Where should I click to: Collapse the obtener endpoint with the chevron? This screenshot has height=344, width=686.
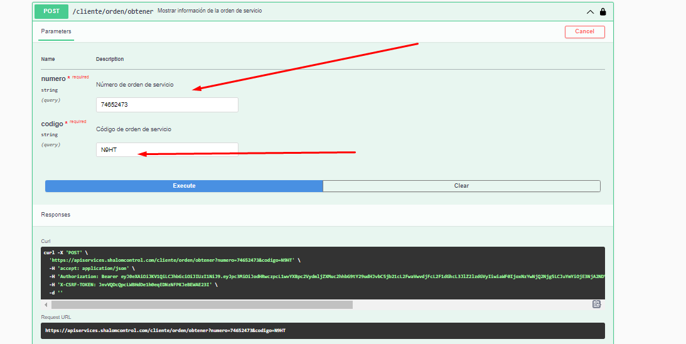click(590, 11)
